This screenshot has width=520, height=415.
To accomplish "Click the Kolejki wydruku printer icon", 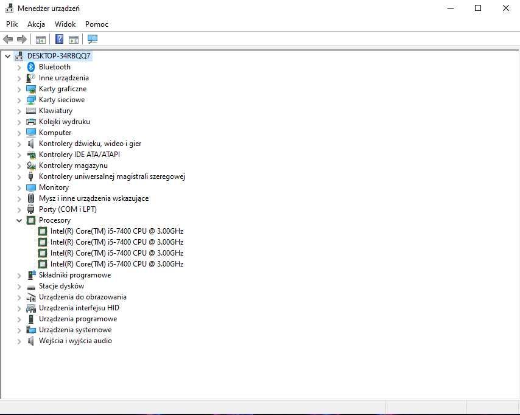I will coord(31,122).
